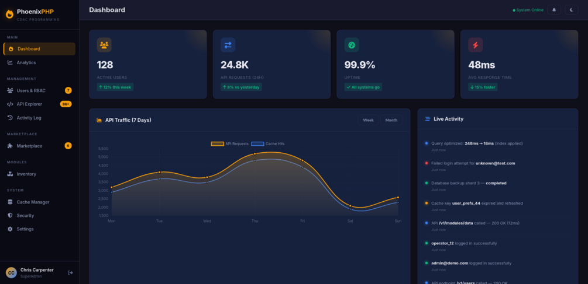
Task: Click Tuesday API Requests data point
Action: [159, 172]
